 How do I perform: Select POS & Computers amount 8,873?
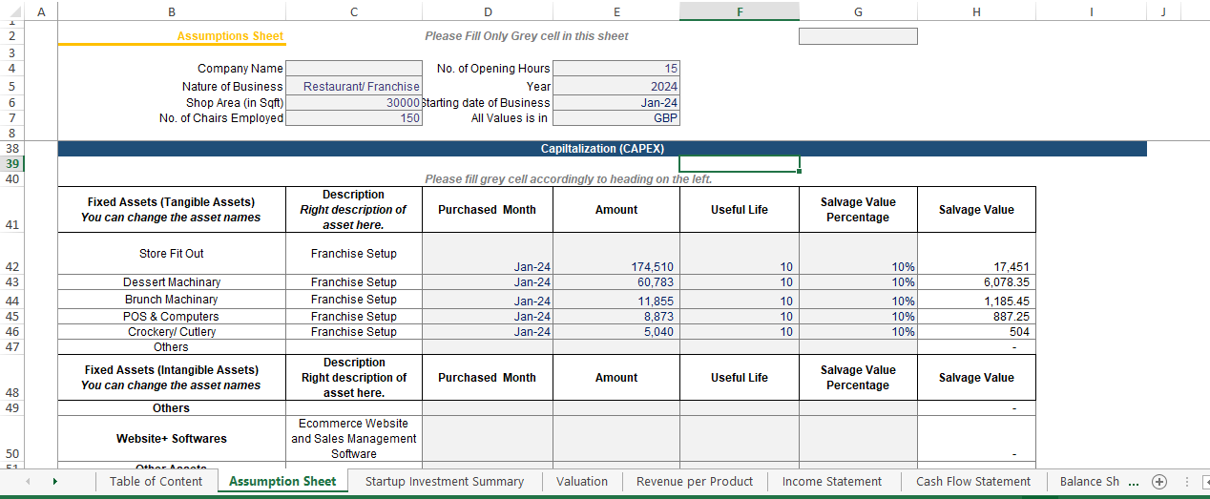click(x=616, y=317)
